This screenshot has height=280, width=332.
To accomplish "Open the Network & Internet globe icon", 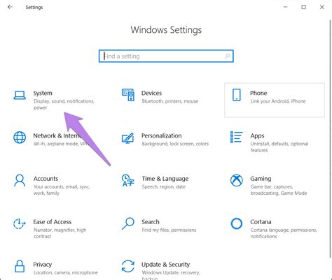I will [x=20, y=138].
